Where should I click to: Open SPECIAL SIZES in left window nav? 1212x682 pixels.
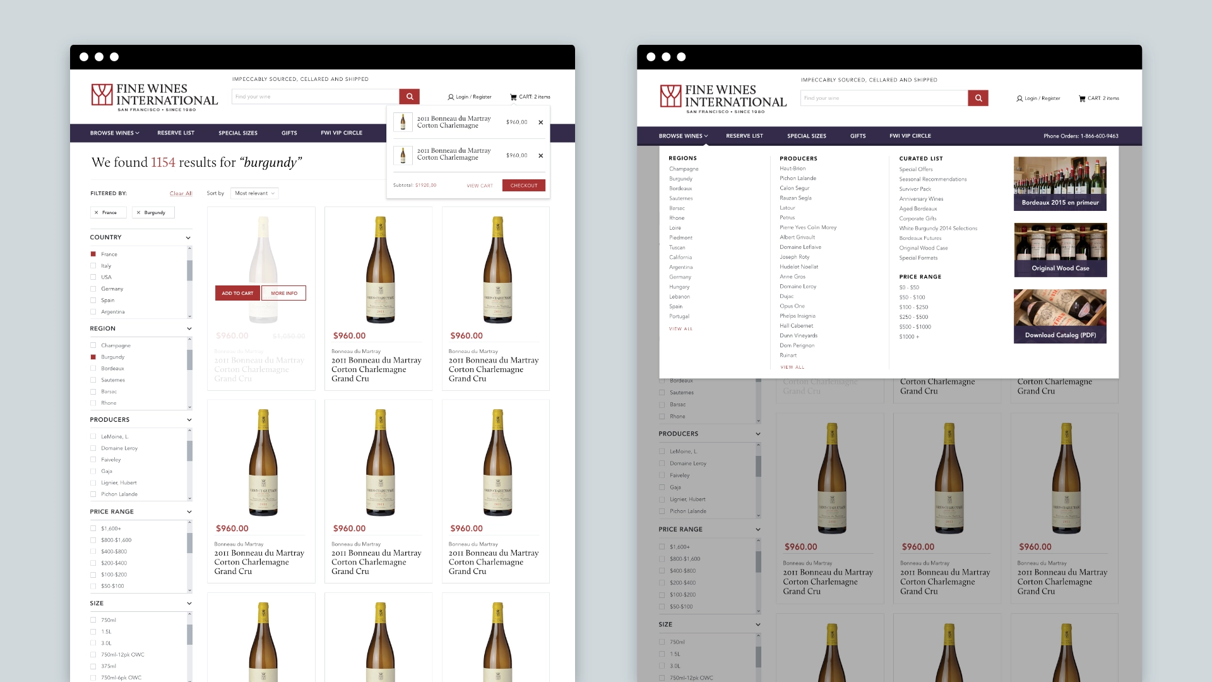coord(238,133)
